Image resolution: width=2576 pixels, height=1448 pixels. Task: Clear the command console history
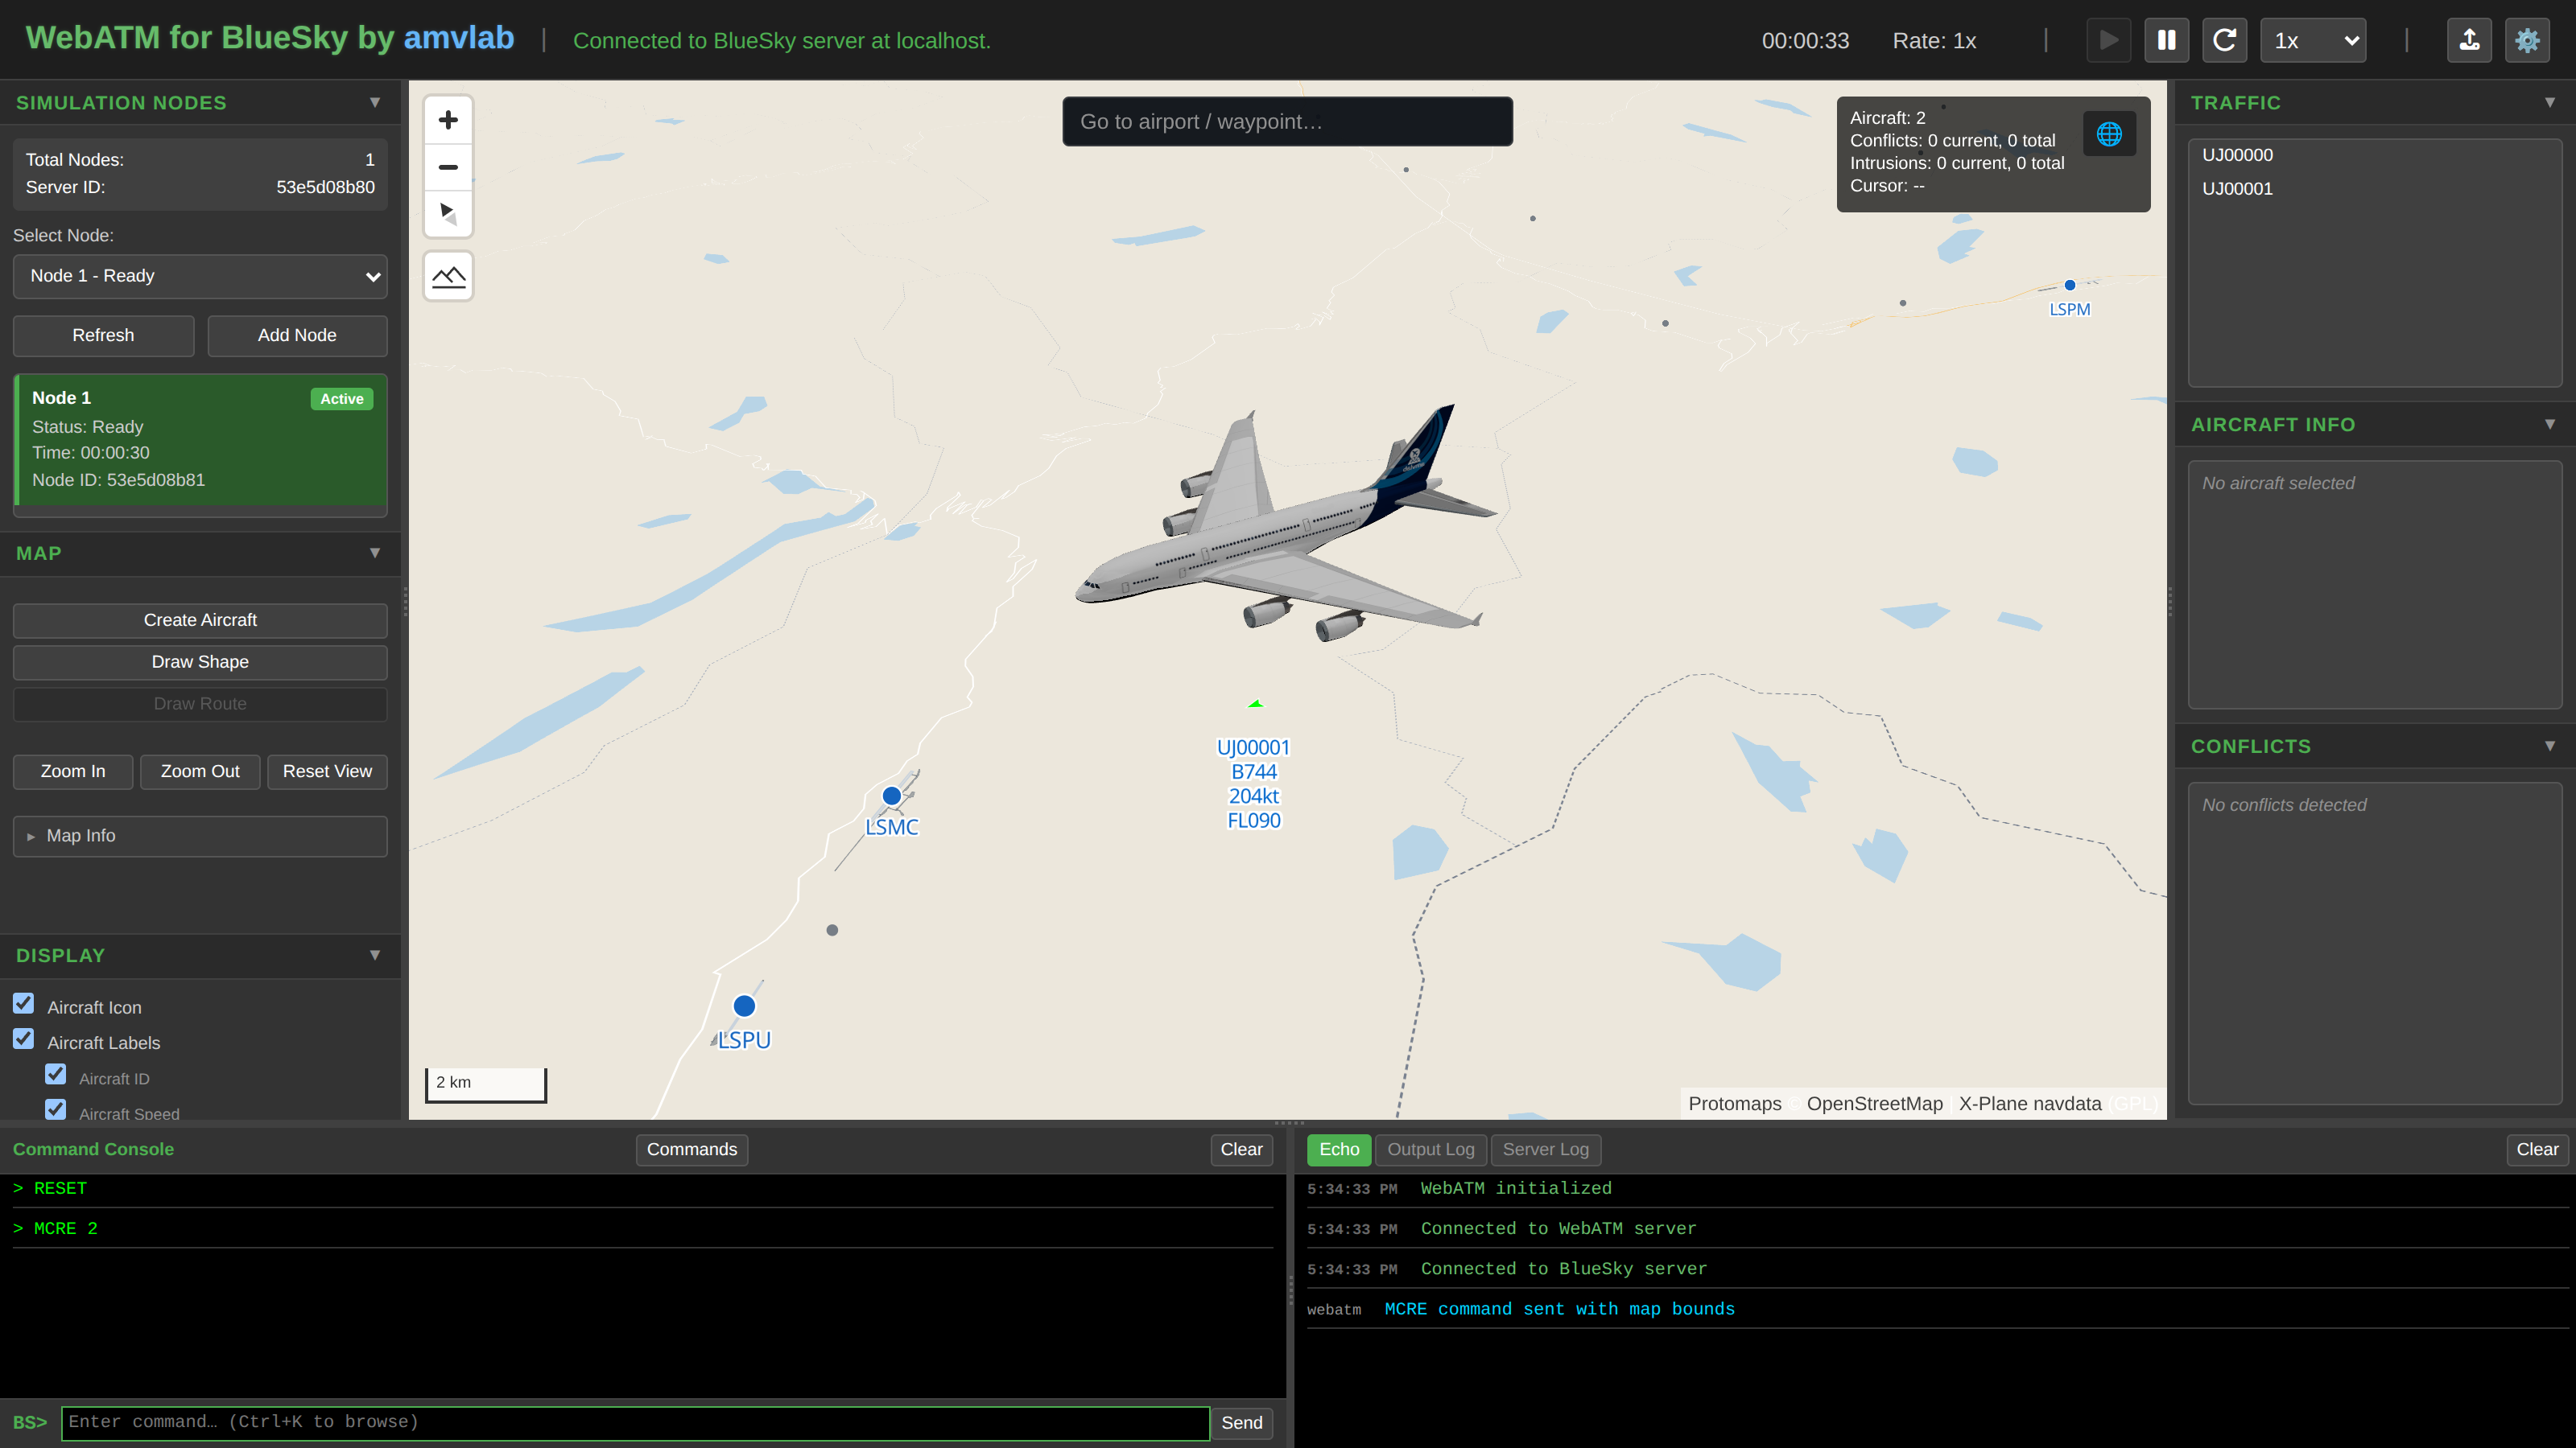[1241, 1150]
